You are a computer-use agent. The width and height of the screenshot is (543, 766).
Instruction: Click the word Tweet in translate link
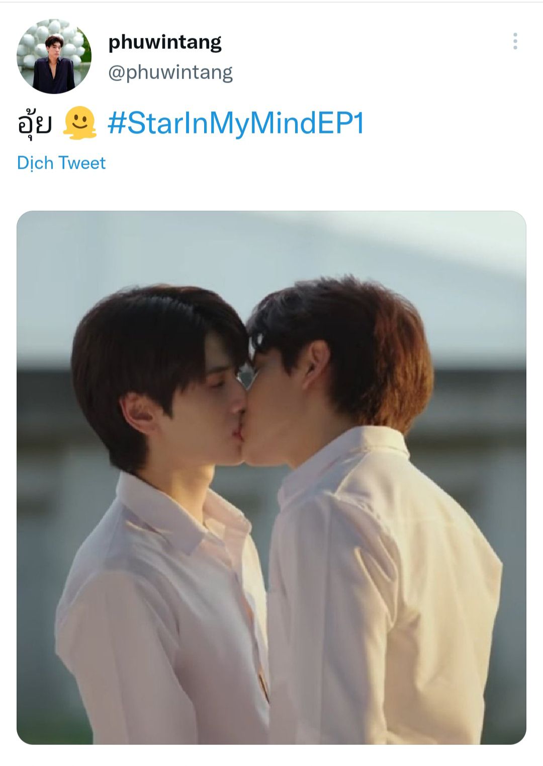coord(82,163)
